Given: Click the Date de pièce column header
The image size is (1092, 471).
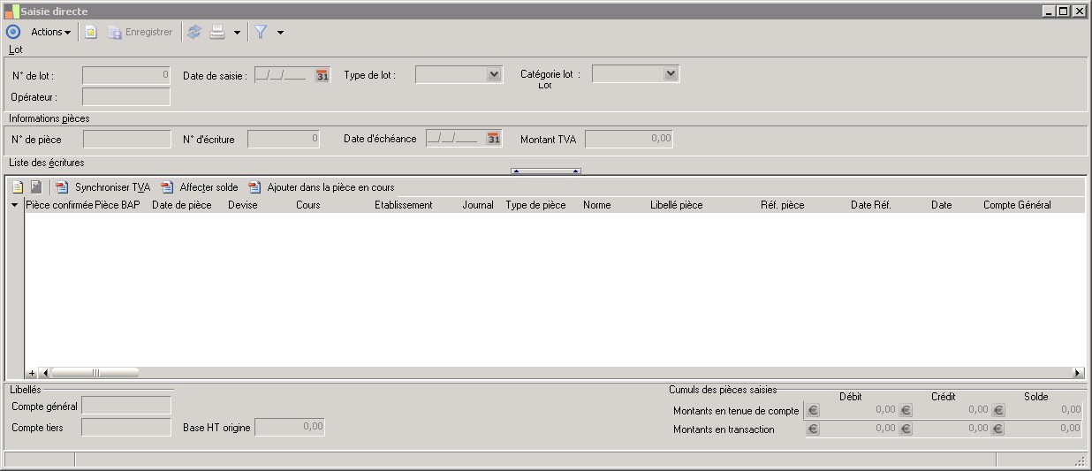Looking at the screenshot, I should 182,205.
